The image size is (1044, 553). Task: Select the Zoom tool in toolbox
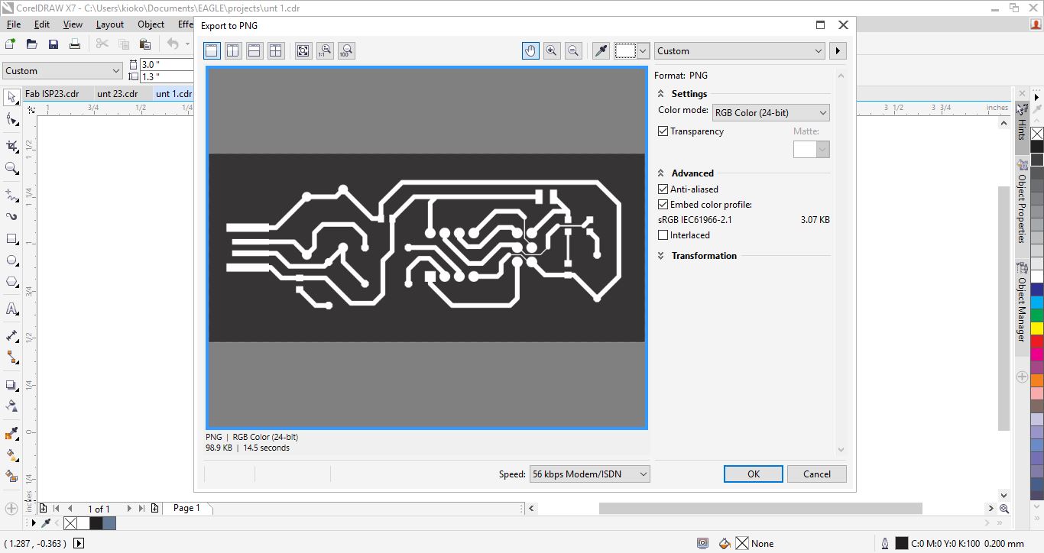point(12,168)
